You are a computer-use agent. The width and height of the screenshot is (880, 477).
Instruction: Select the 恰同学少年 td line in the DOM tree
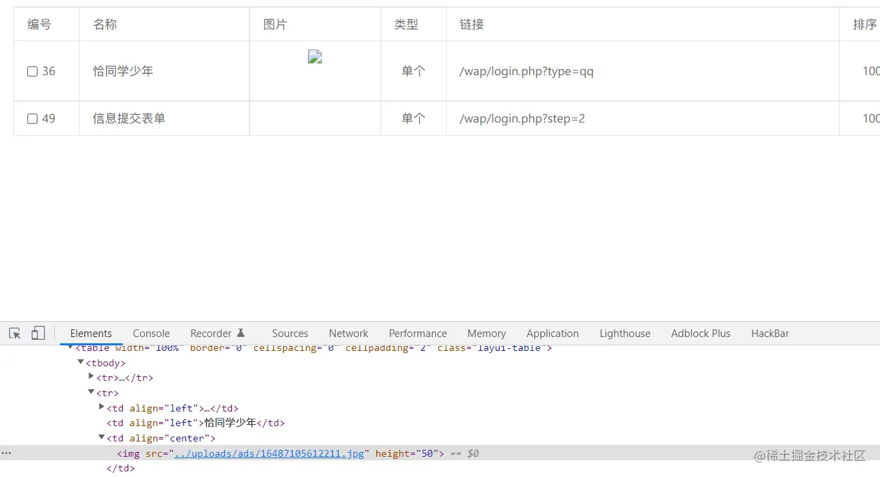tap(196, 423)
